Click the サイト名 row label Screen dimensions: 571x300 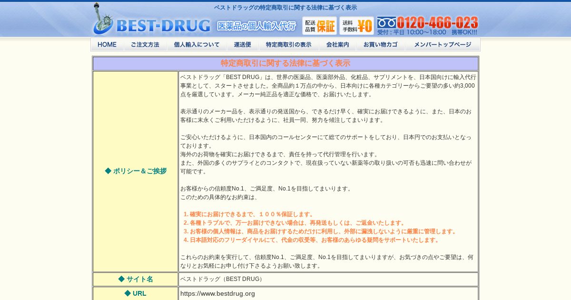pos(136,279)
